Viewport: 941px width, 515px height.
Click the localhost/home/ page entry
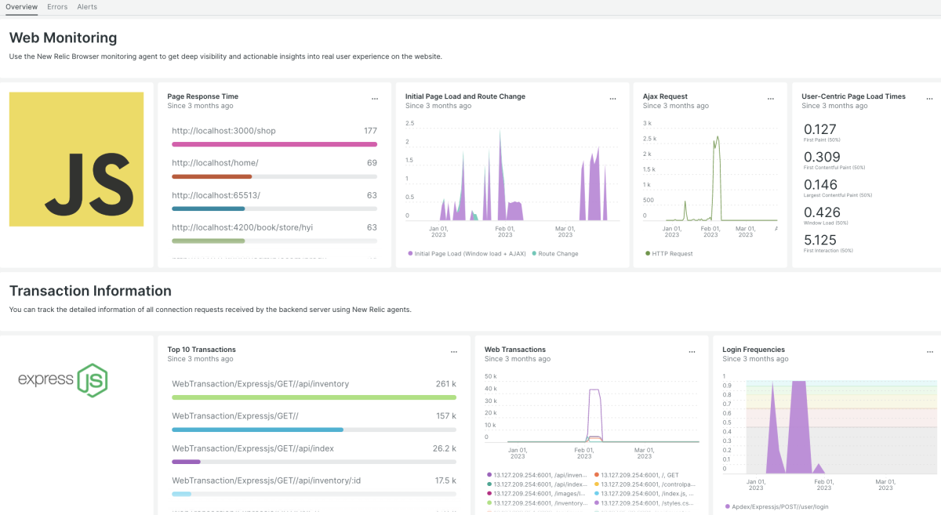(x=215, y=163)
